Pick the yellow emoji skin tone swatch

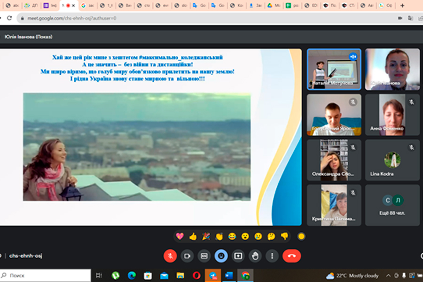301,236
